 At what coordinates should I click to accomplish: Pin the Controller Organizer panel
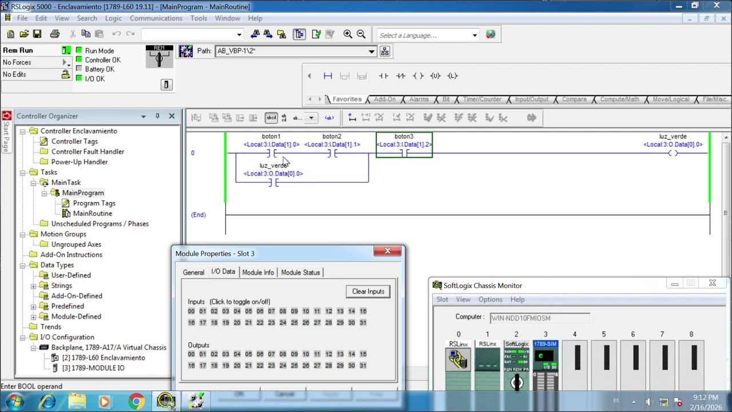click(x=157, y=116)
